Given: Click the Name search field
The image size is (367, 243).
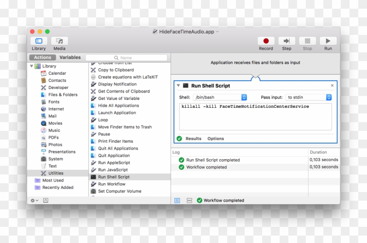Looking at the screenshot, I should point(126,58).
